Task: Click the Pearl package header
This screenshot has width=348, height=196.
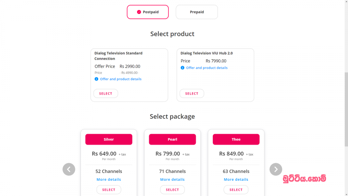Action: 172,139
